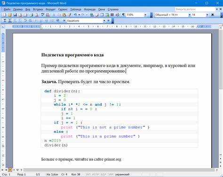The height and width of the screenshot is (177, 223).
Task: Click the spelling check icon
Action: point(43,15)
